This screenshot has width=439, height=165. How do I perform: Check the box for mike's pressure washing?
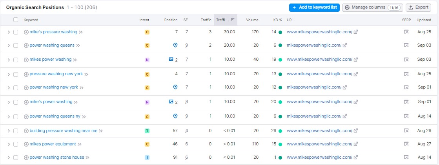tap(16, 32)
